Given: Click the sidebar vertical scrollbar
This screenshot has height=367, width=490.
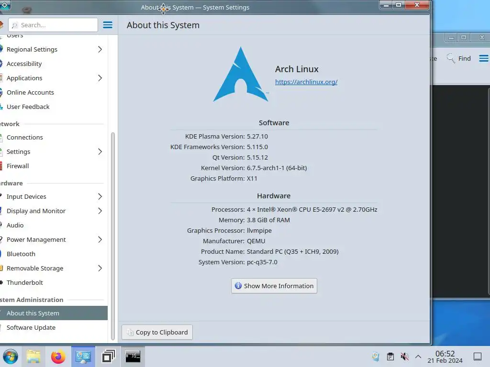Looking at the screenshot, I should 113,237.
